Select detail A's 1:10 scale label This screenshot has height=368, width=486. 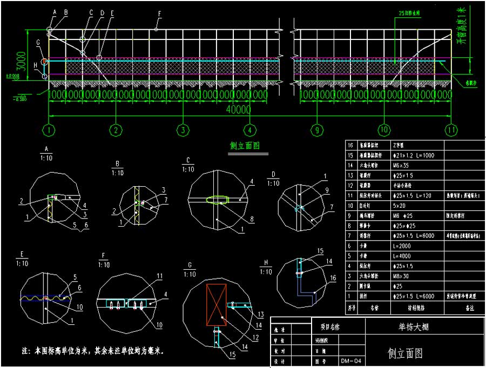click(x=46, y=158)
